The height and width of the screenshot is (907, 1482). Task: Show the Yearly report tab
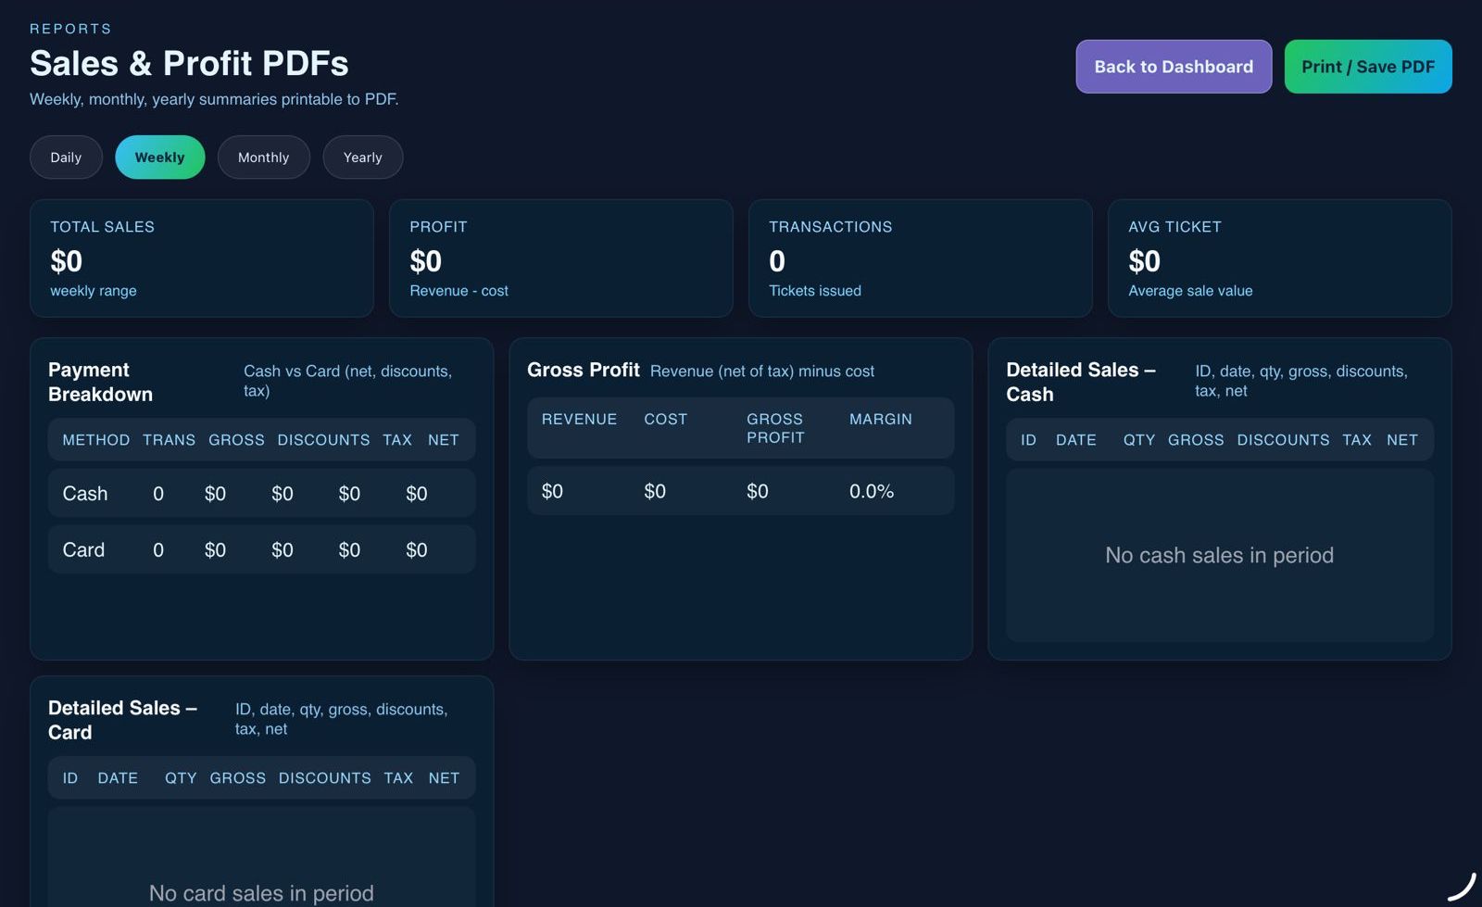coord(363,157)
